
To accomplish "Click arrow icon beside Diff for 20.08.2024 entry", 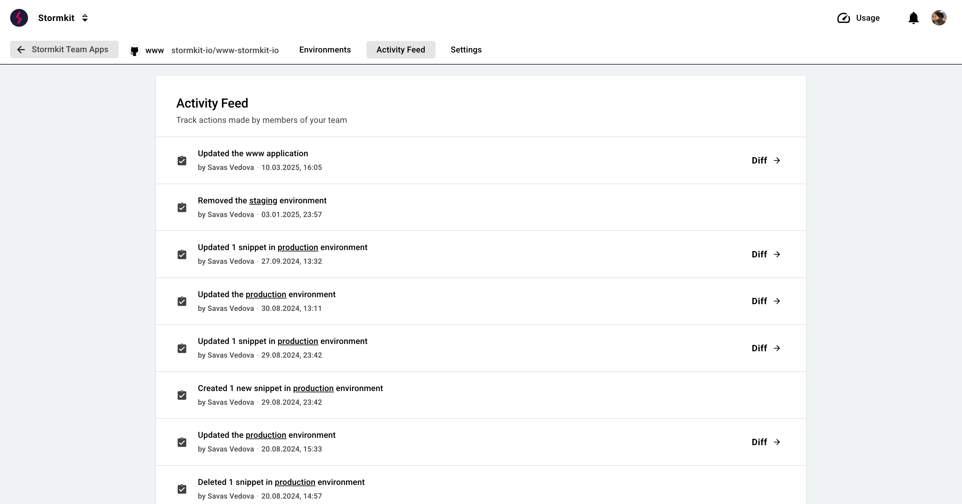I will pos(777,442).
